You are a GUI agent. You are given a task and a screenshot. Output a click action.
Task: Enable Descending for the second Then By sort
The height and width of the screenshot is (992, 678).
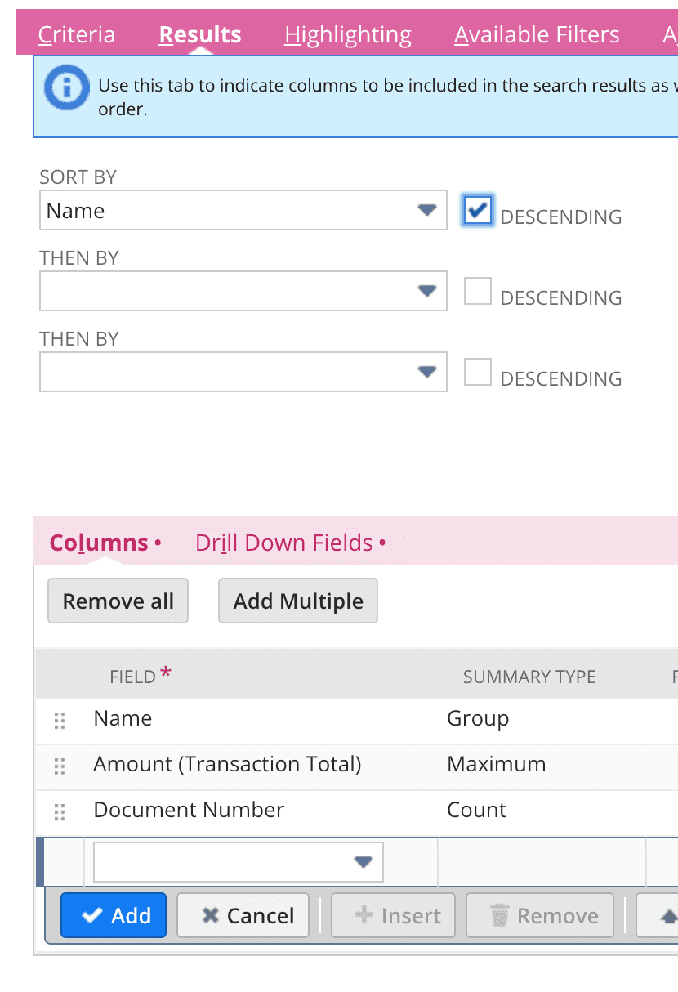coord(477,372)
